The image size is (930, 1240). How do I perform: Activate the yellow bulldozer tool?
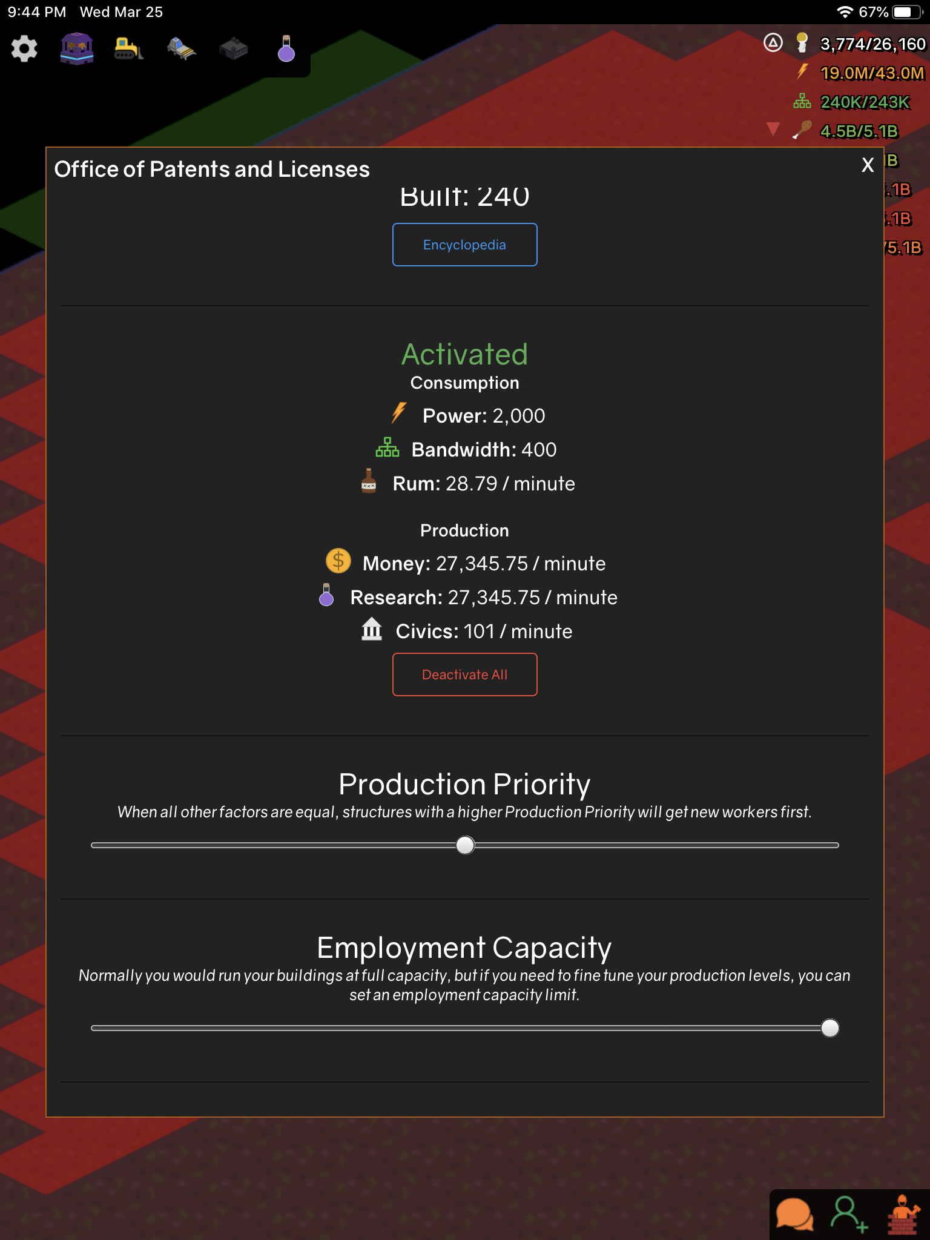click(128, 48)
